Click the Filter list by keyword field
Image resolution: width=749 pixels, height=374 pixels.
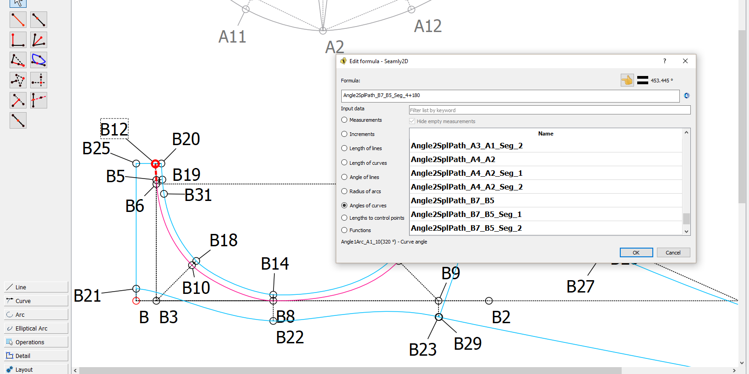point(549,110)
